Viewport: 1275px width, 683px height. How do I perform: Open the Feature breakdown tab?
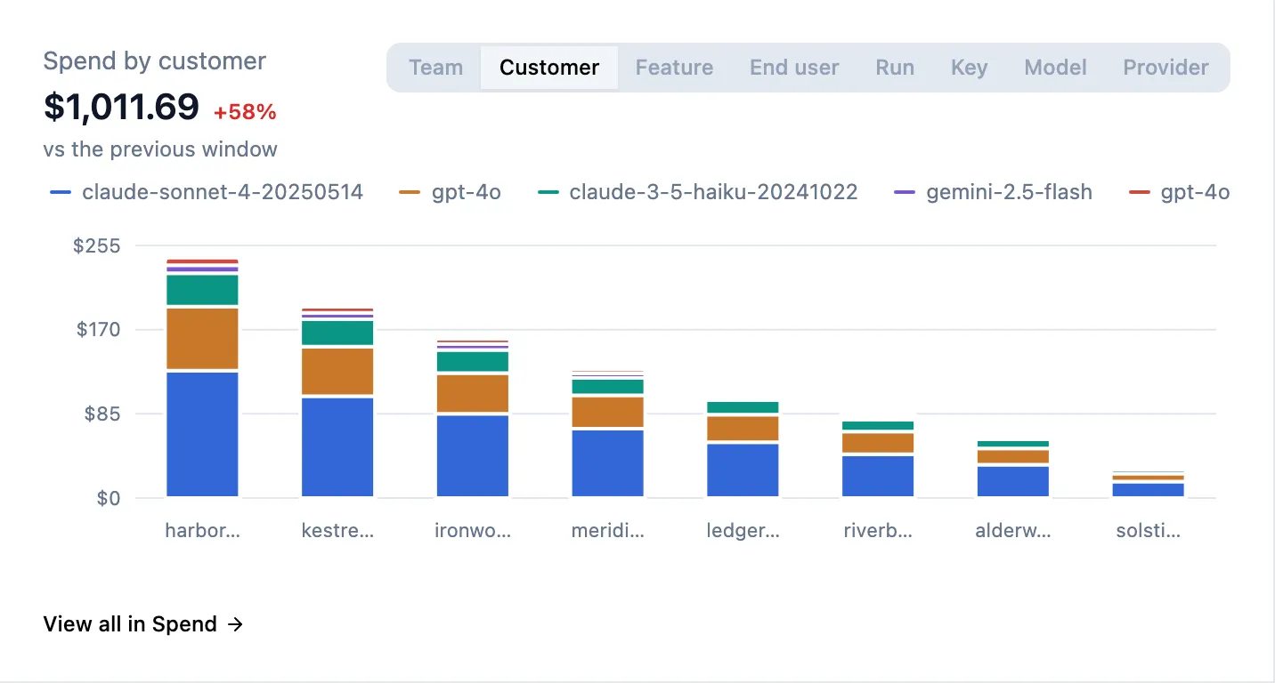point(674,68)
